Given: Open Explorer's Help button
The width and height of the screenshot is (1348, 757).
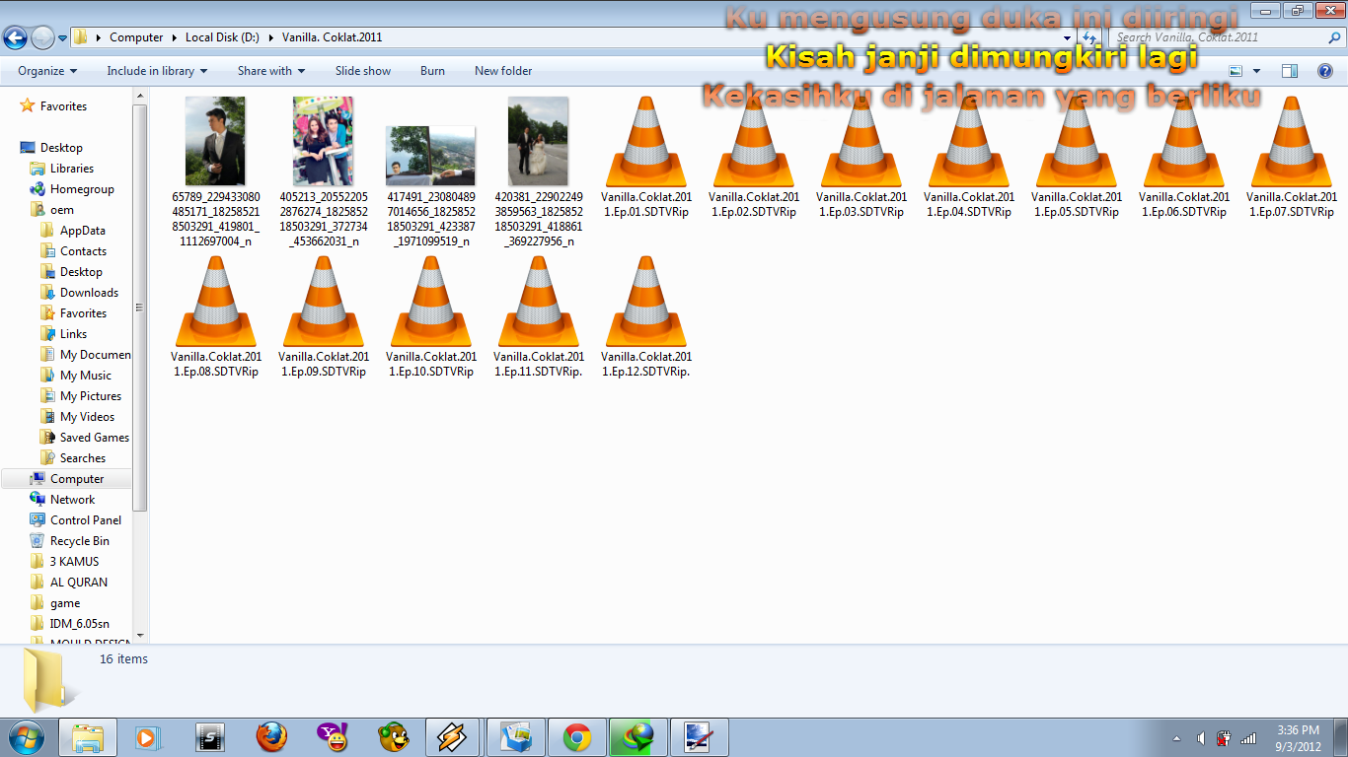Looking at the screenshot, I should click(x=1325, y=71).
